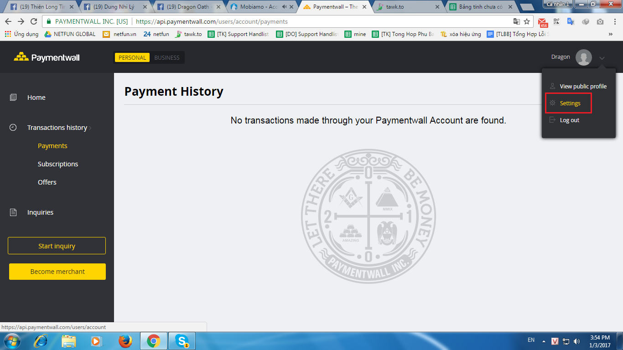Collapse the user menu chevron by avatar
Viewport: 623px width, 350px height.
[602, 58]
